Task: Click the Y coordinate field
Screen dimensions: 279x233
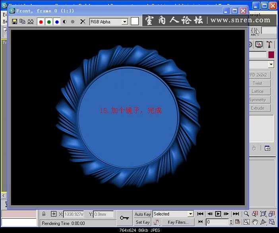Action: pyautogui.click(x=103, y=214)
